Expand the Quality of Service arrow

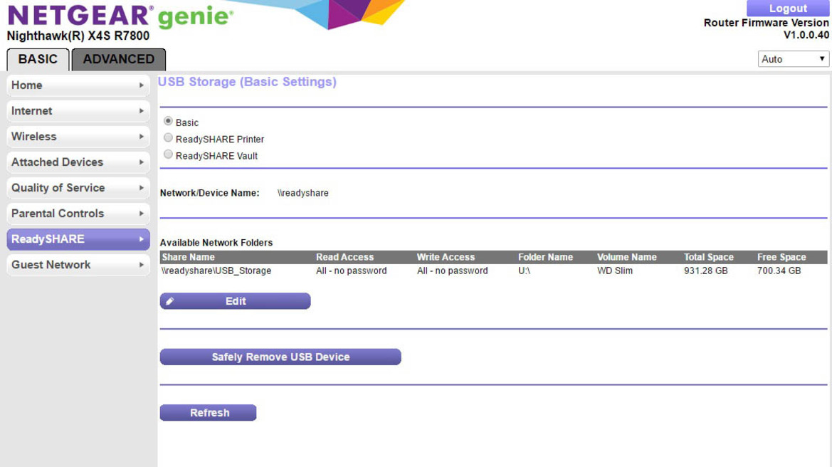pos(141,188)
